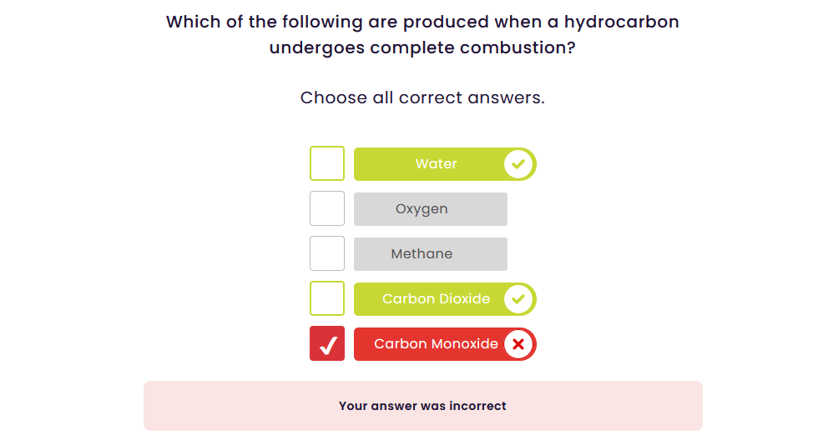Select the Carbon Dioxide answer label

click(436, 299)
